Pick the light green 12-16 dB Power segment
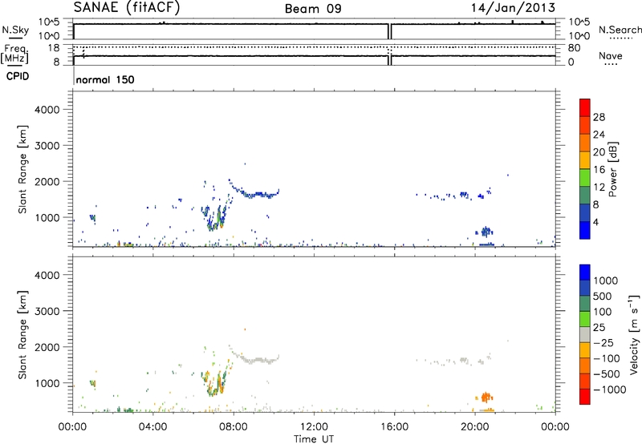The height and width of the screenshot is (444, 642). [585, 177]
